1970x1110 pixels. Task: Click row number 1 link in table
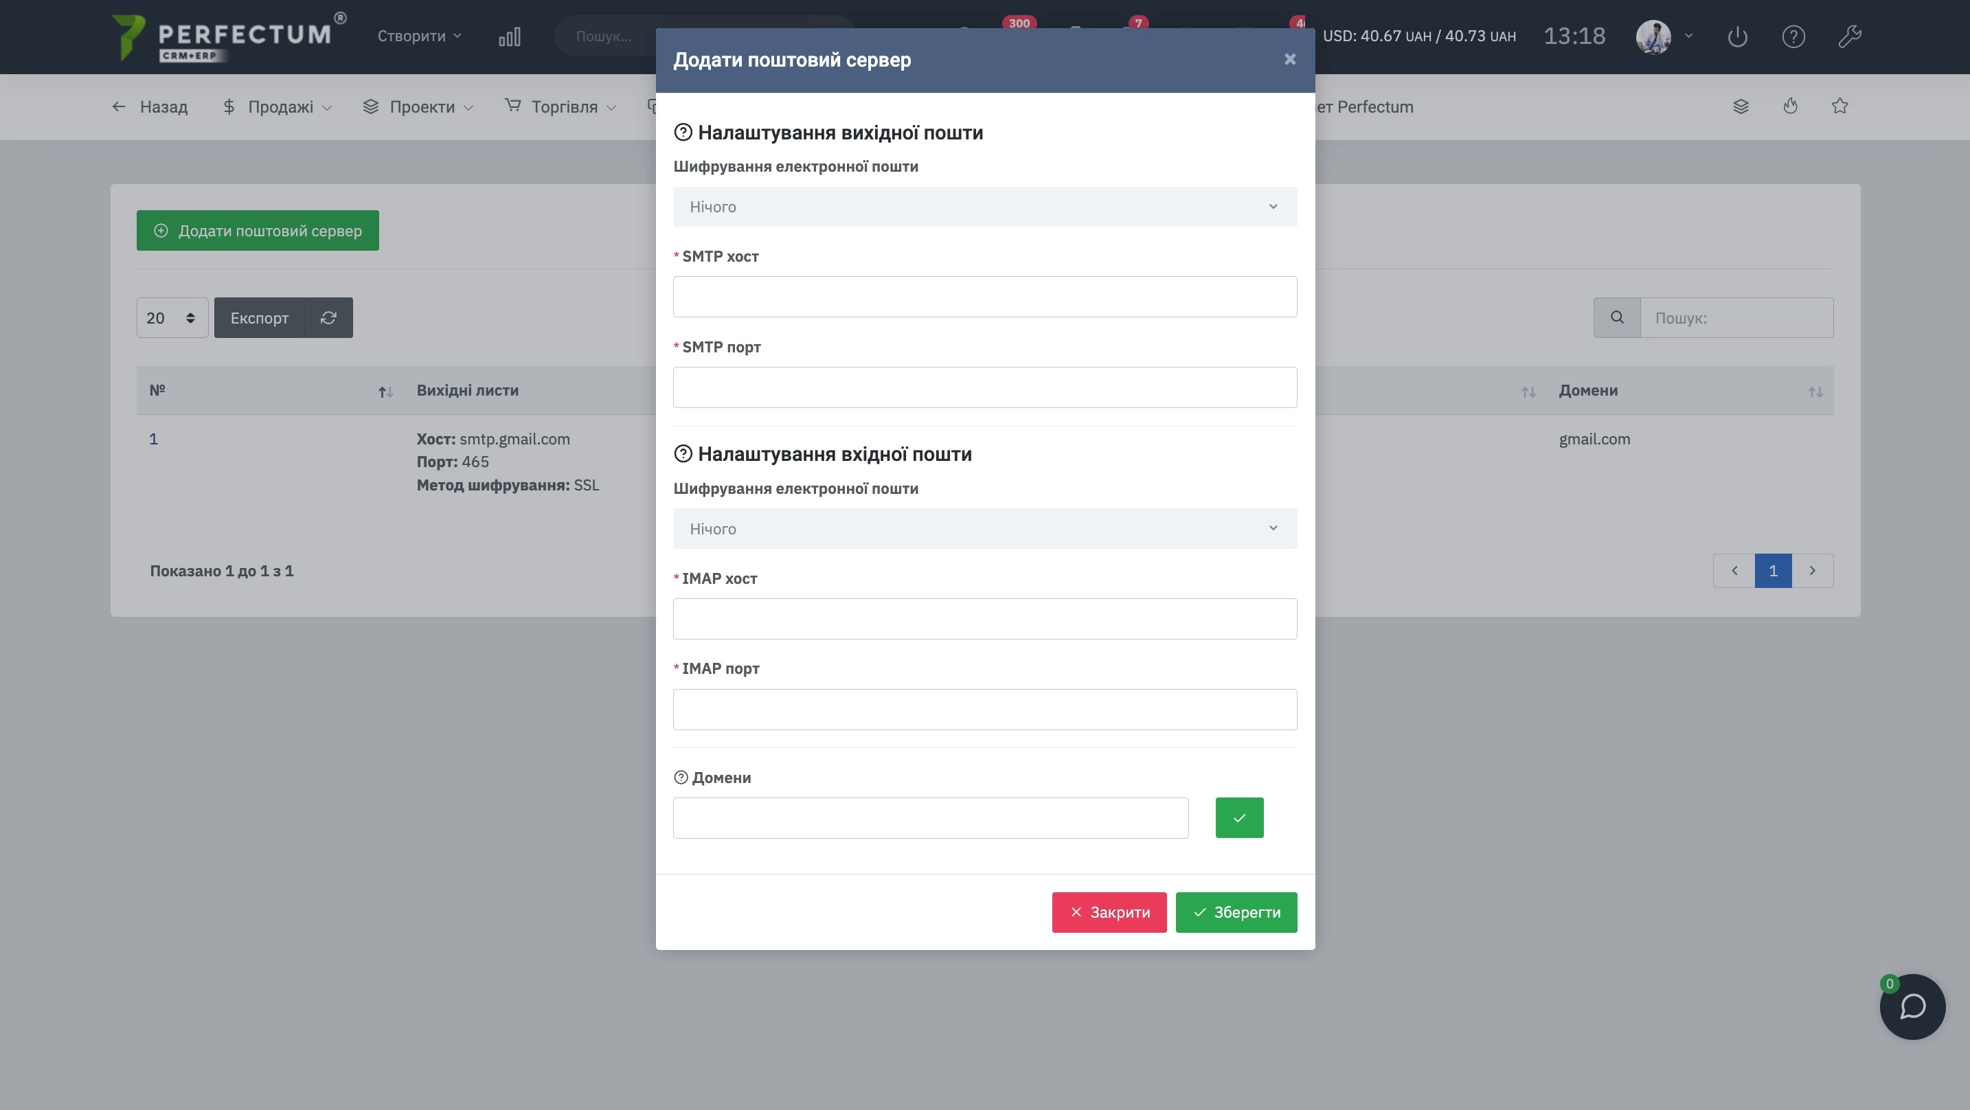[x=153, y=439]
